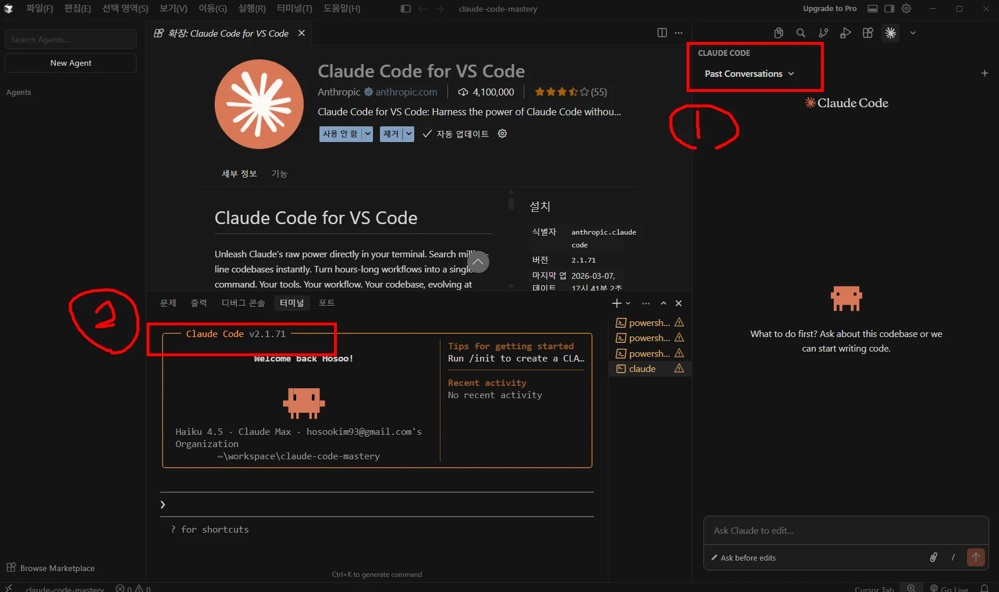999x592 pixels.
Task: Click the 제거 uninstall button
Action: (391, 134)
